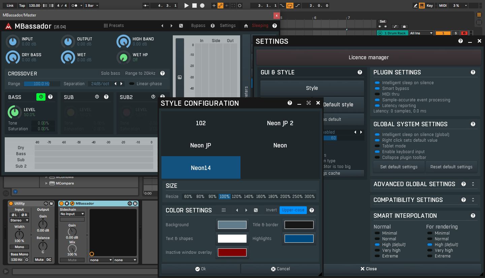
Task: Enable the SUB band power button
Action: pyautogui.click(x=97, y=97)
